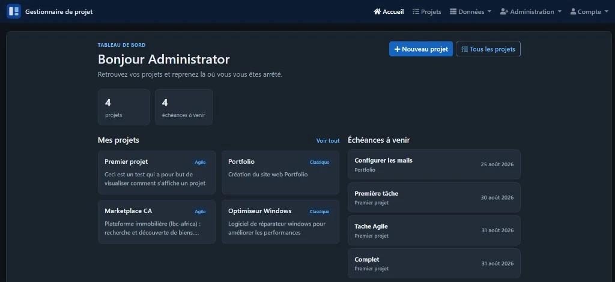615x282 pixels.
Task: Open the Configurer les mails deadline
Action: pyautogui.click(x=434, y=164)
